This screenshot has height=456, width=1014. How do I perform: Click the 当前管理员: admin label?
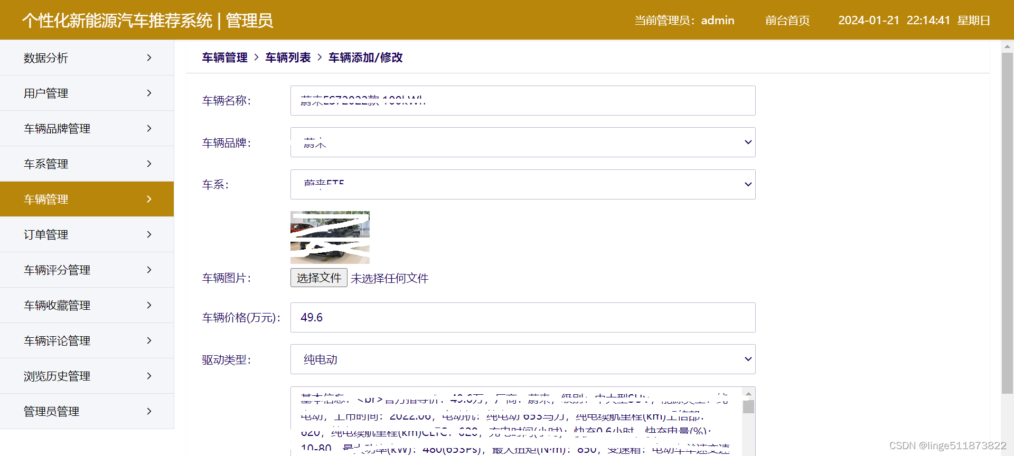[x=684, y=21]
